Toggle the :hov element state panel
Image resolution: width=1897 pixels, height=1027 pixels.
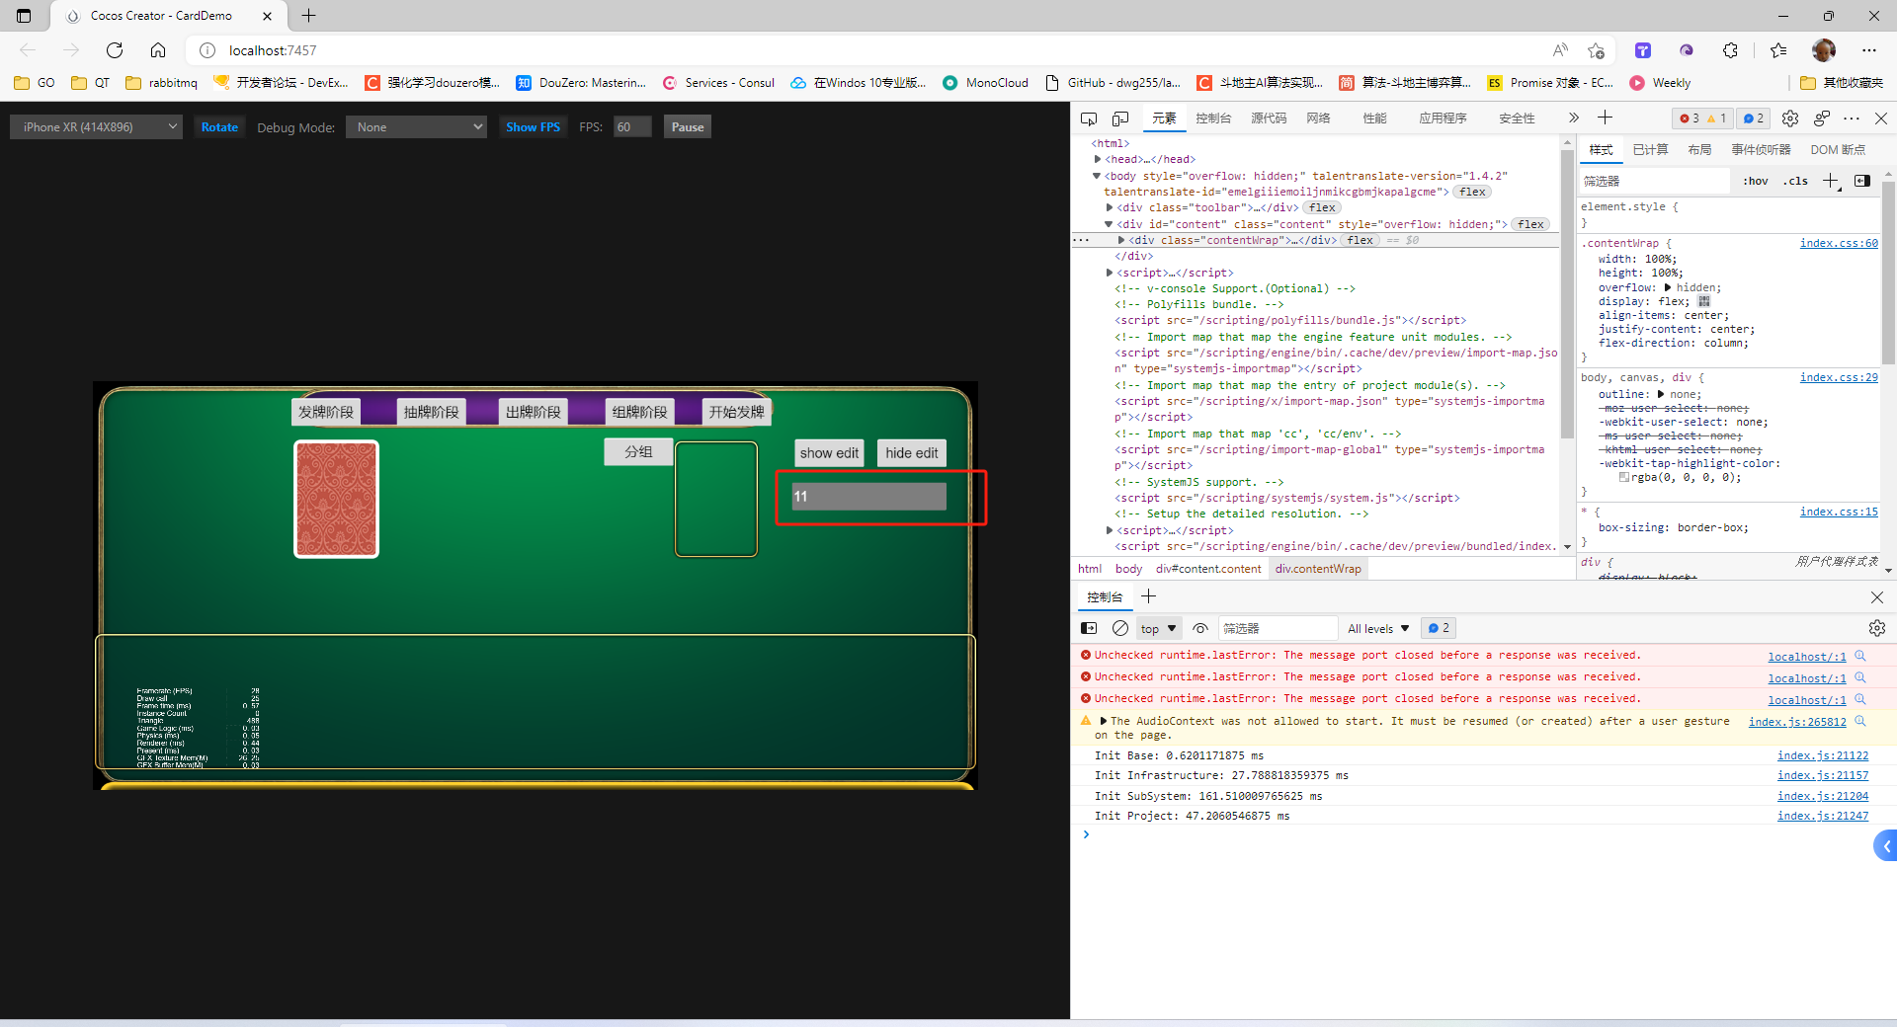coord(1755,181)
